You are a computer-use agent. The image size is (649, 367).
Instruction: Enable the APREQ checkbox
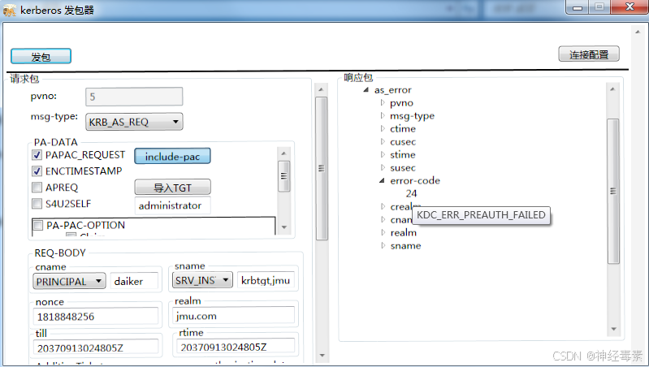pos(37,188)
